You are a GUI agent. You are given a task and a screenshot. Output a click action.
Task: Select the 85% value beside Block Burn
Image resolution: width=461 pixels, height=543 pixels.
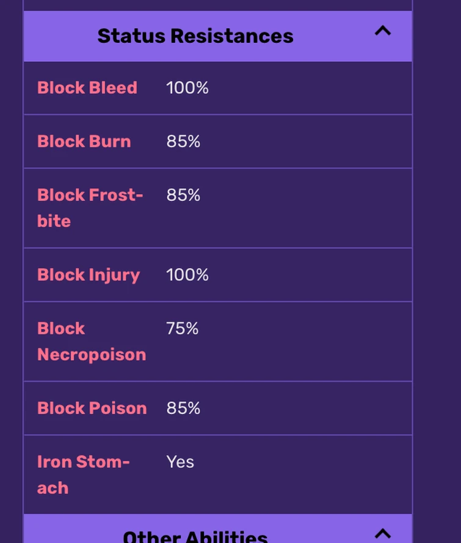[x=183, y=142]
